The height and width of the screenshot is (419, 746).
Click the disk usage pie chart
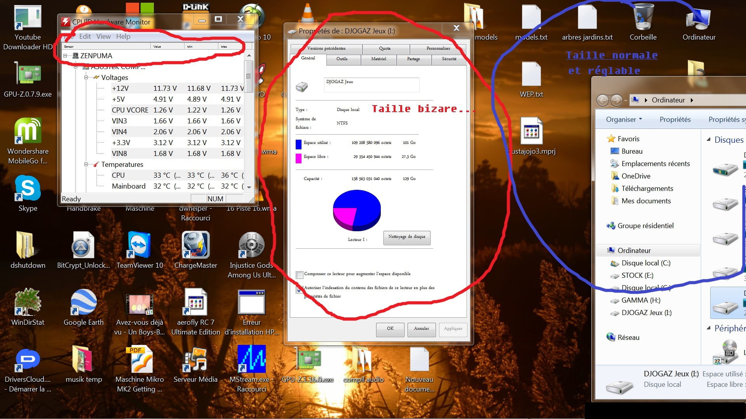tap(357, 210)
